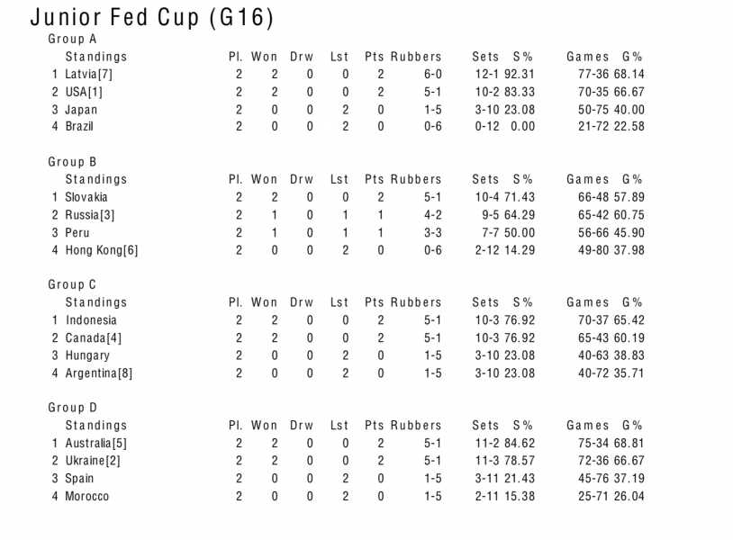Click Slovakia at top of Group B

coord(86,197)
